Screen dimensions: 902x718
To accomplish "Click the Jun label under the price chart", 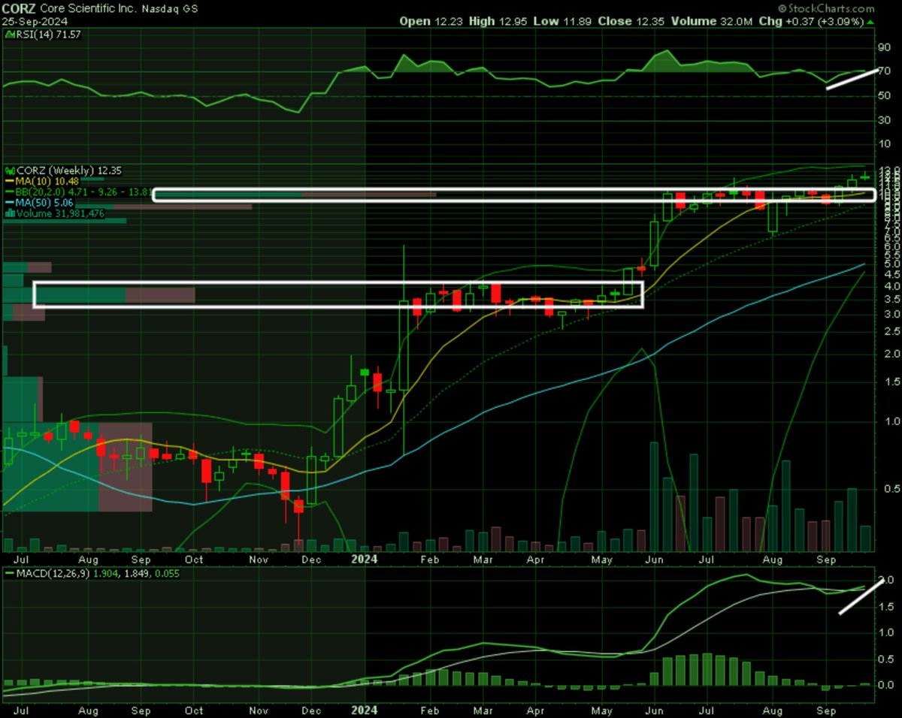I will pyautogui.click(x=654, y=560).
